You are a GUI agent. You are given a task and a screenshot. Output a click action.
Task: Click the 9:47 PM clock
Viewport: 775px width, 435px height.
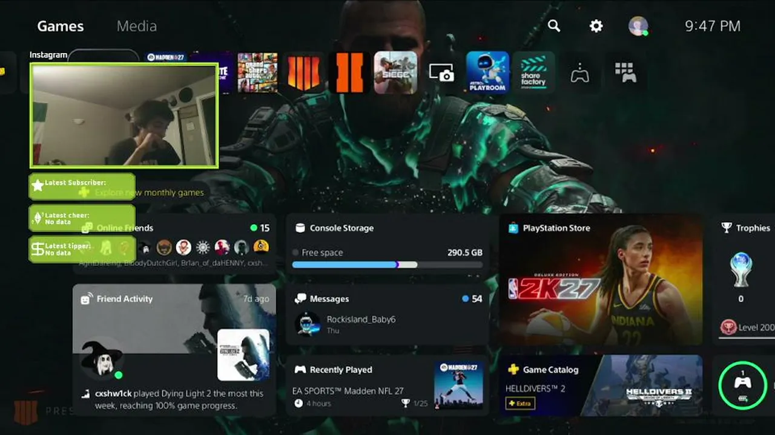point(713,26)
